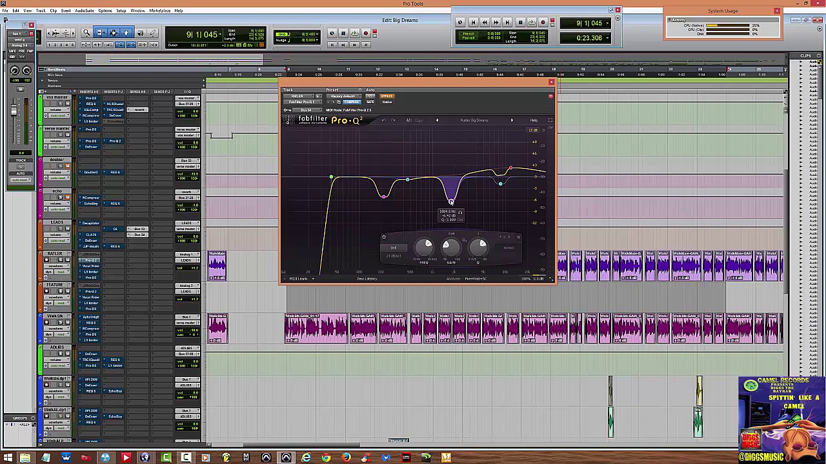This screenshot has width=826, height=464.
Task: Open the Bus 34 key input selector
Action: coord(307,110)
